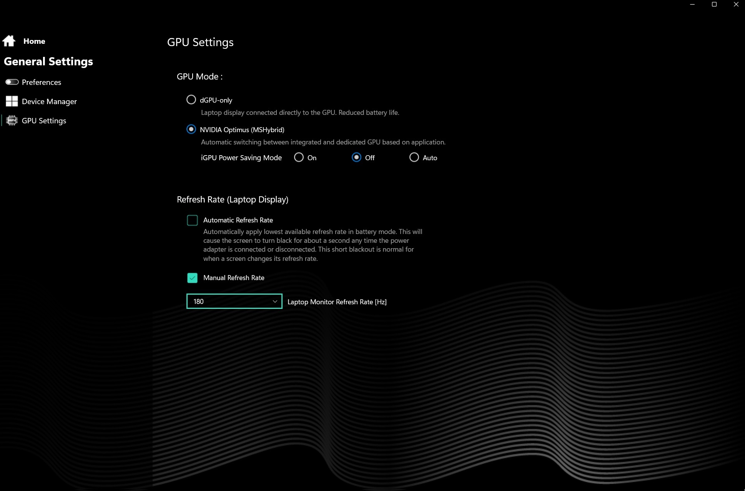The image size is (745, 491).
Task: Go to Device Manager page
Action: pyautogui.click(x=49, y=101)
